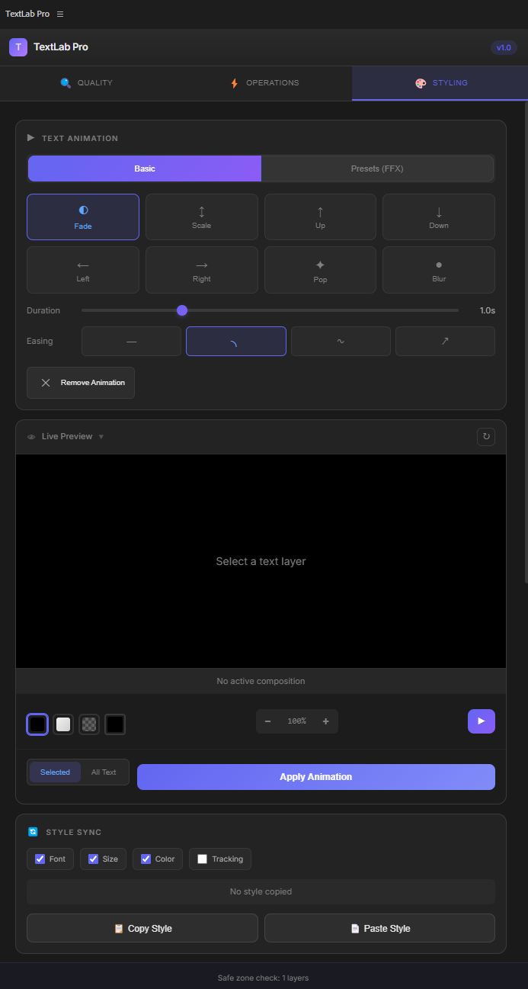Click the 100% zoom value
Image resolution: width=528 pixels, height=989 pixels.
(297, 721)
